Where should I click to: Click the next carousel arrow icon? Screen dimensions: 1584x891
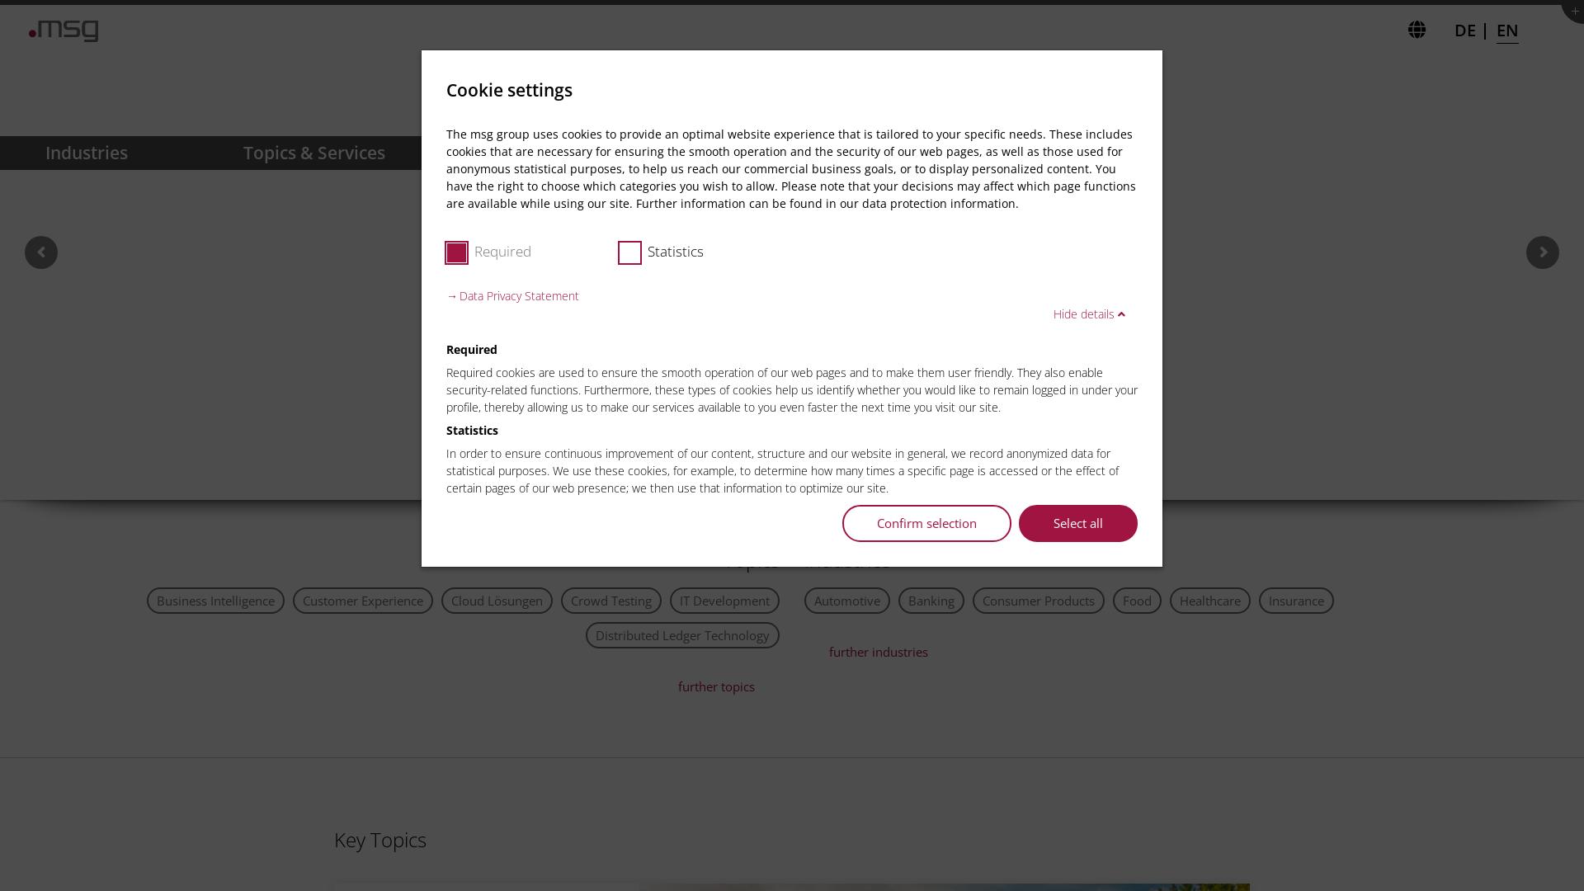coord(1543,252)
